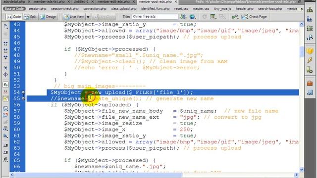317x178 pixels.
Task: Close the member-post-ads.php tab
Action: [x=176, y=1]
